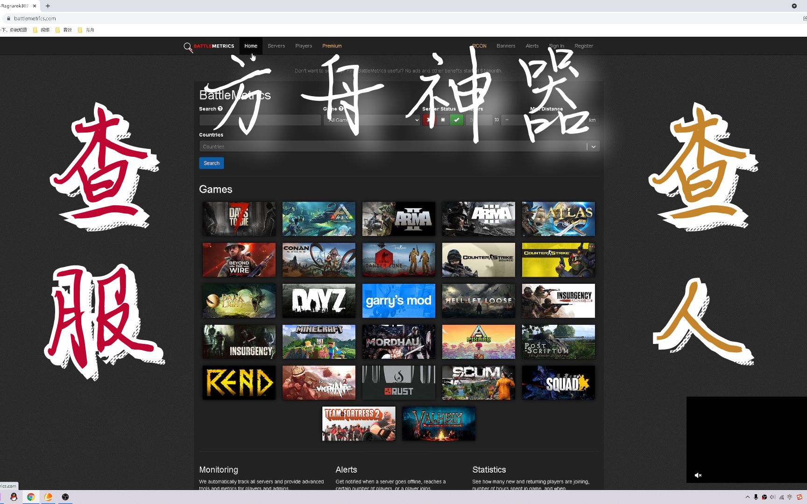Open the 音效 bookmarks folder
Viewport: 807px width, 504px height.
(64, 30)
